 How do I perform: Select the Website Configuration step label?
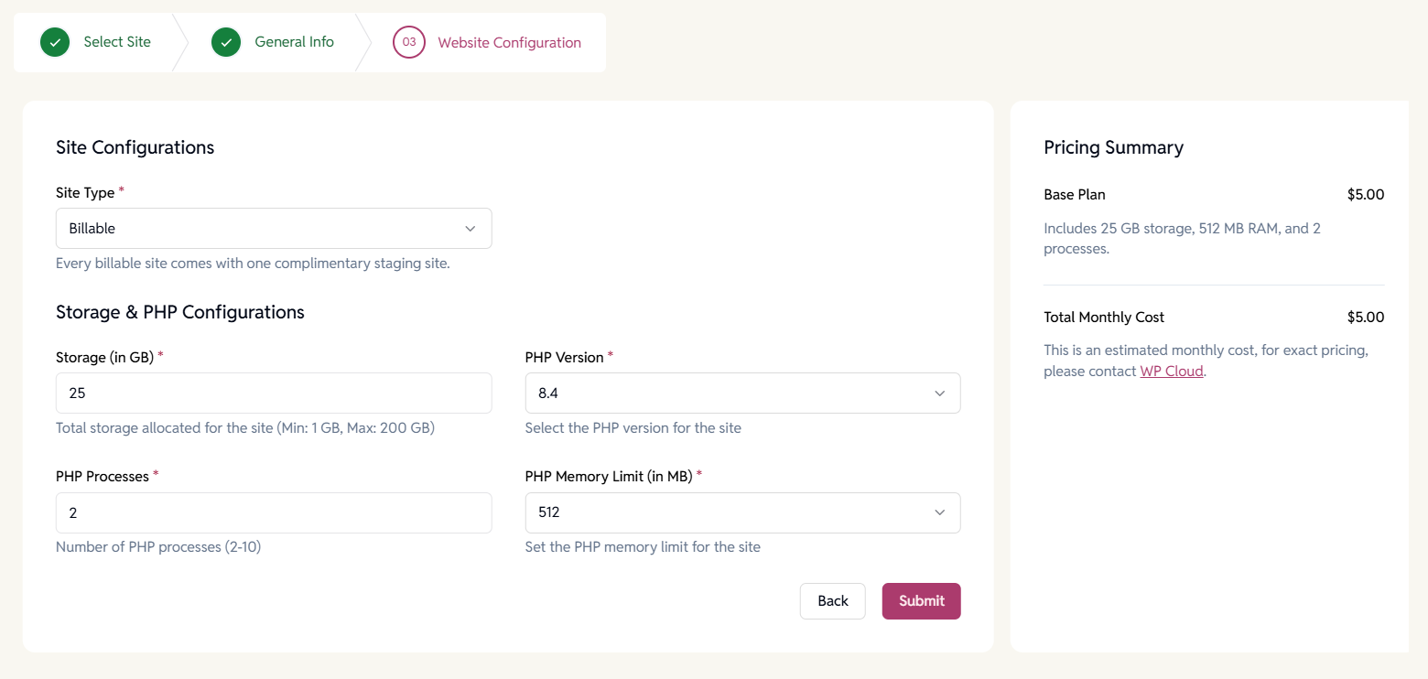pyautogui.click(x=509, y=43)
